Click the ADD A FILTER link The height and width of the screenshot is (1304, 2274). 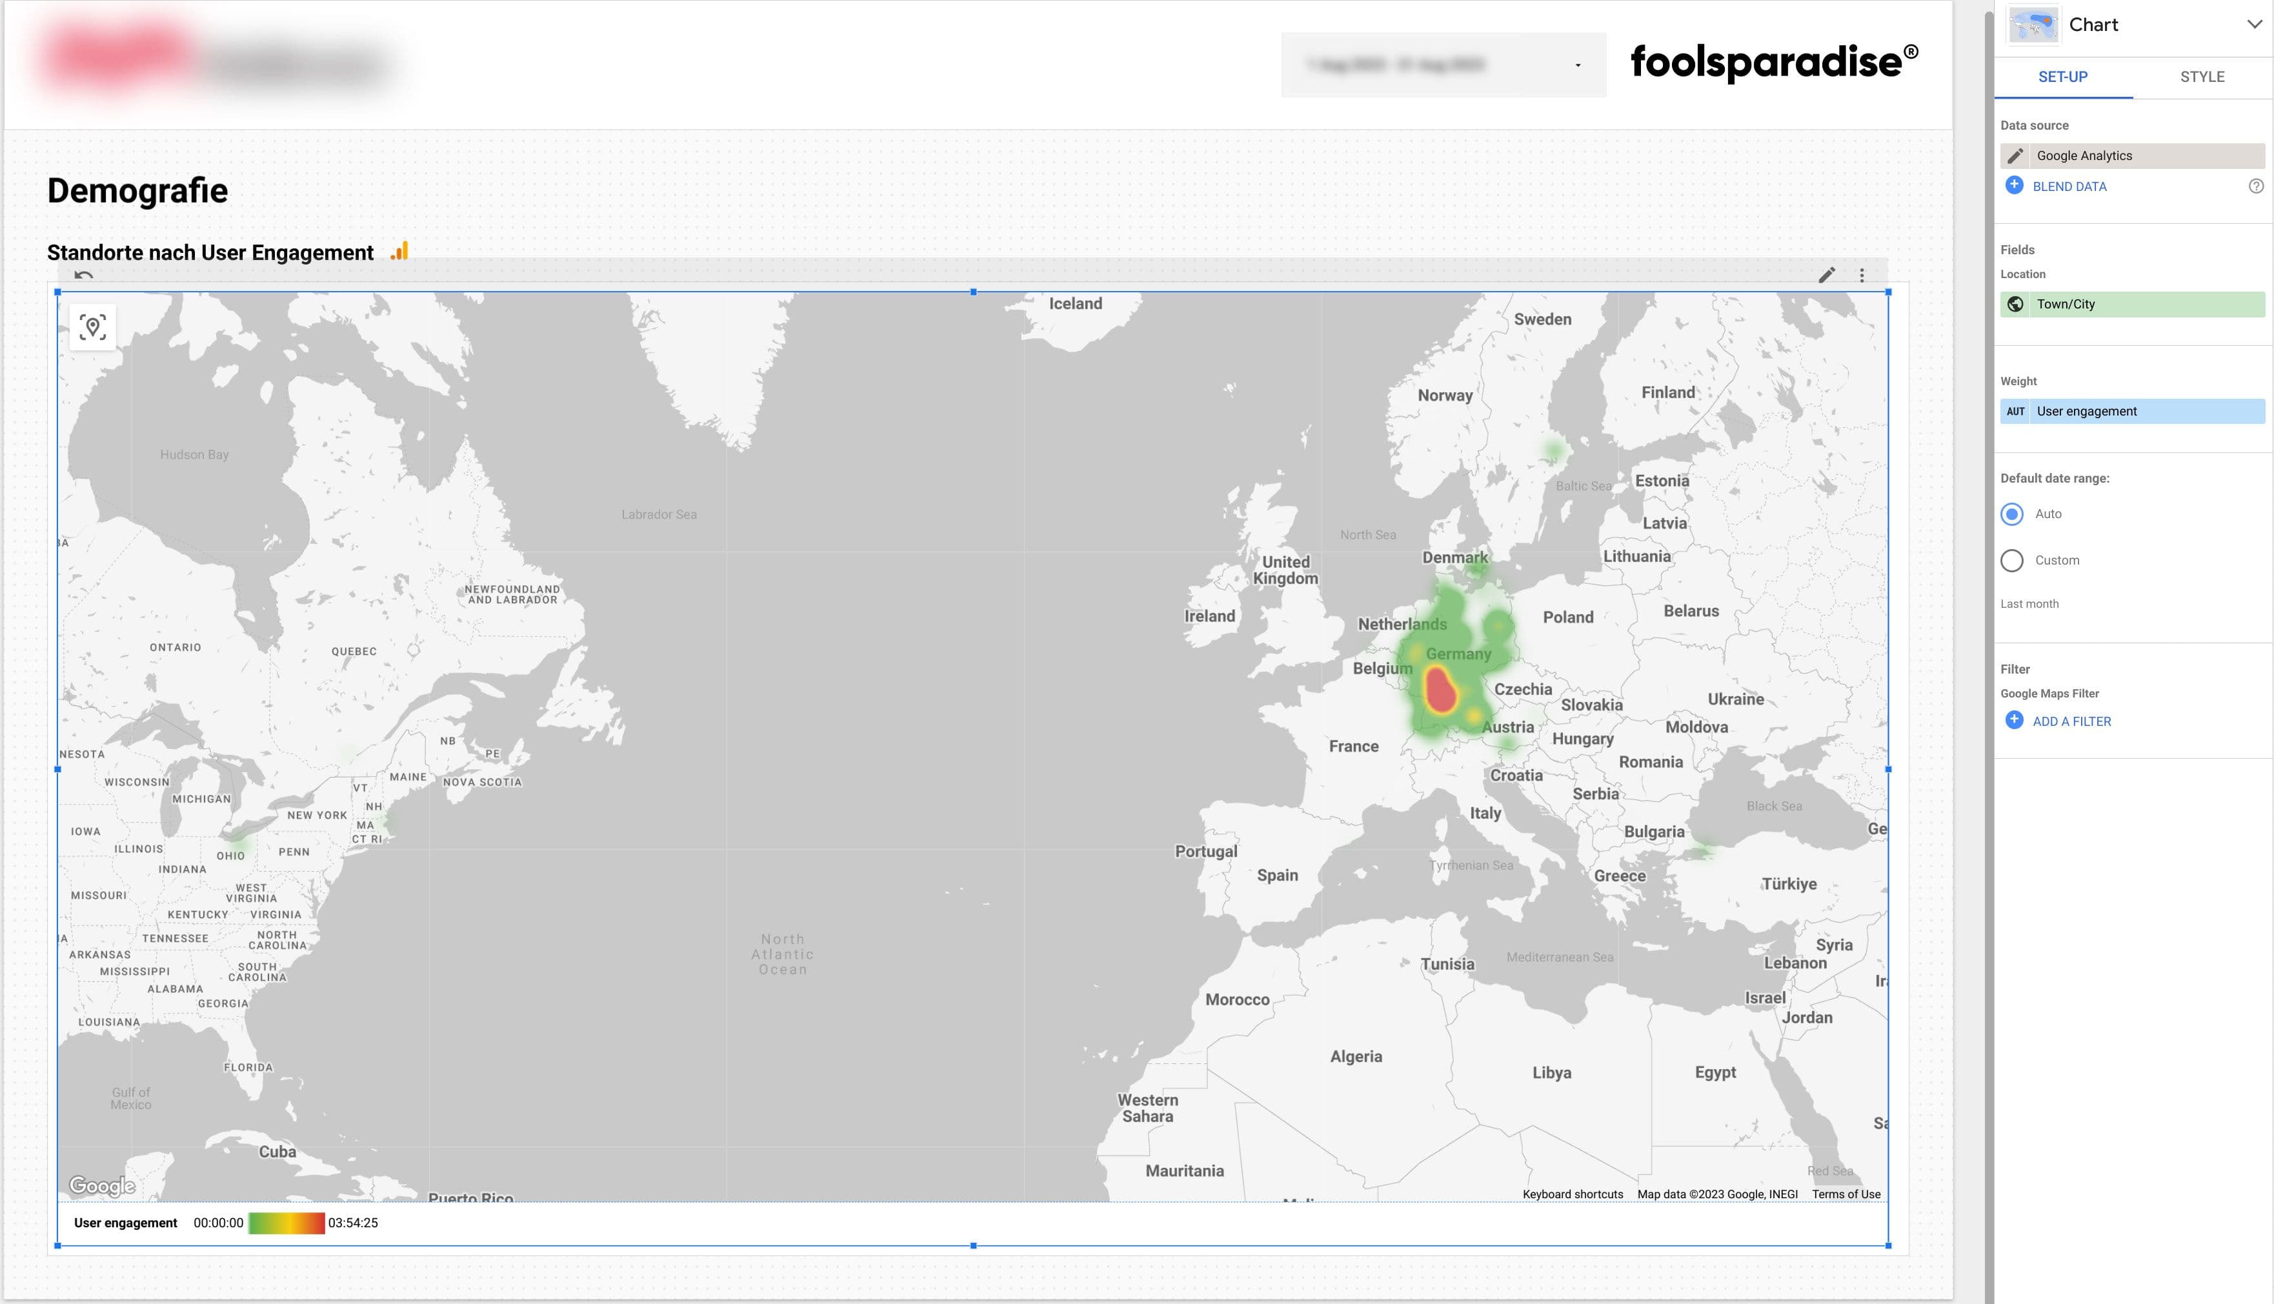(x=2071, y=720)
